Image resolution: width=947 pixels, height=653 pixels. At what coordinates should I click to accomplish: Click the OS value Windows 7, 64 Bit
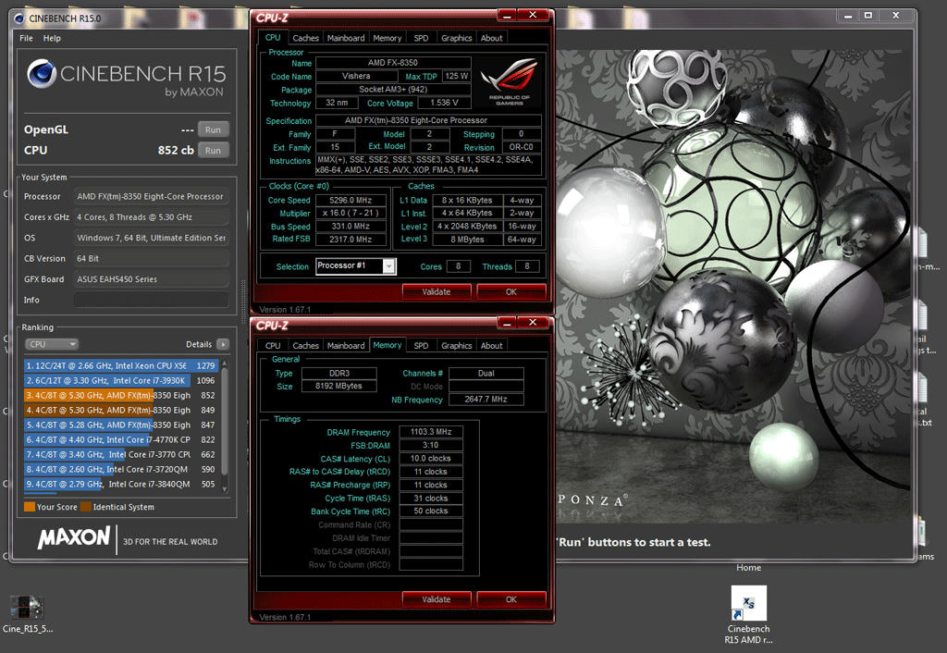(151, 238)
